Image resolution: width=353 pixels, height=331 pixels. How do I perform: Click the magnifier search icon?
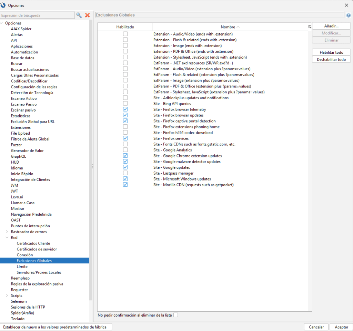[x=79, y=15]
